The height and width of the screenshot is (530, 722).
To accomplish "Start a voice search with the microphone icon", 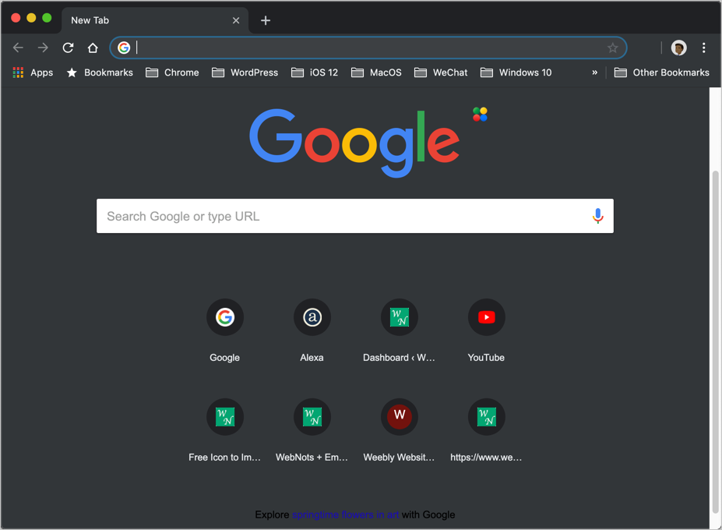I will 597,216.
